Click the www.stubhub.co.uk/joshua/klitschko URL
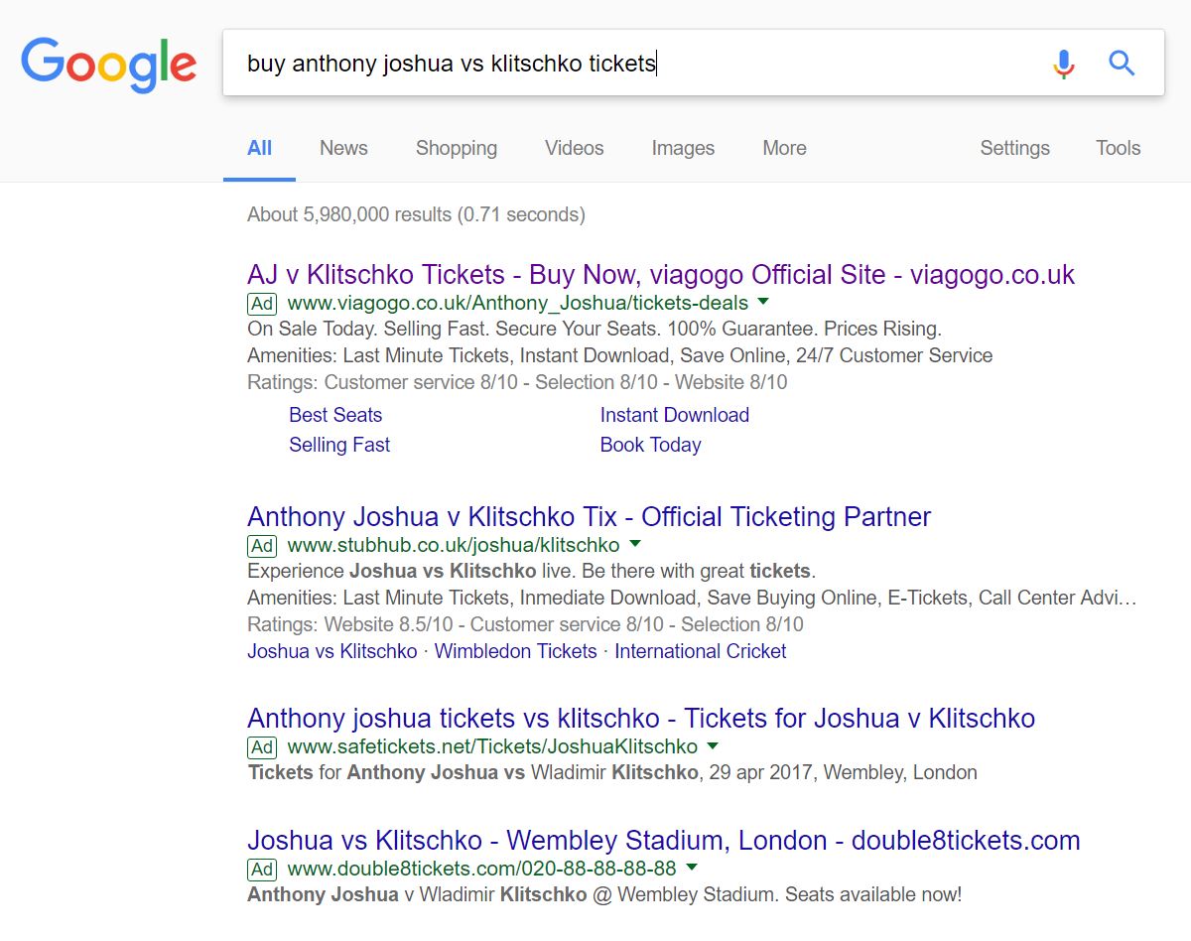 point(454,545)
